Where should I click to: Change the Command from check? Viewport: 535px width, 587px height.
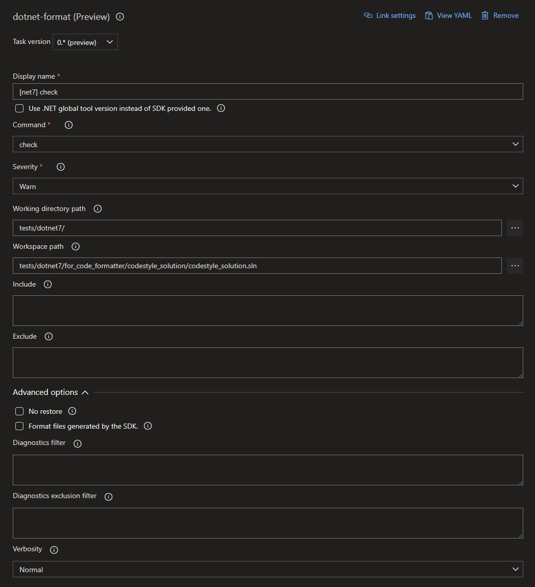[x=267, y=144]
